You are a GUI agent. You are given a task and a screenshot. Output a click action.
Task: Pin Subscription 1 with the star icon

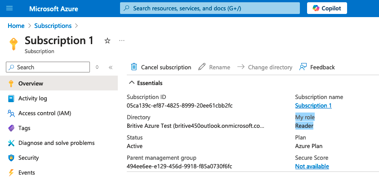click(107, 41)
